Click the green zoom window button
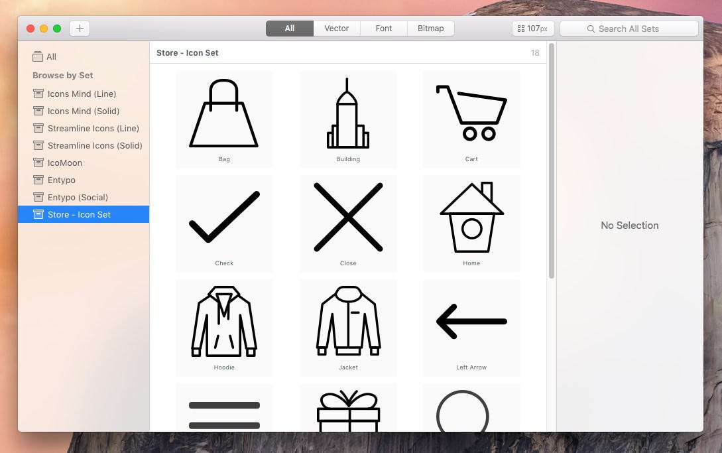 click(x=57, y=29)
